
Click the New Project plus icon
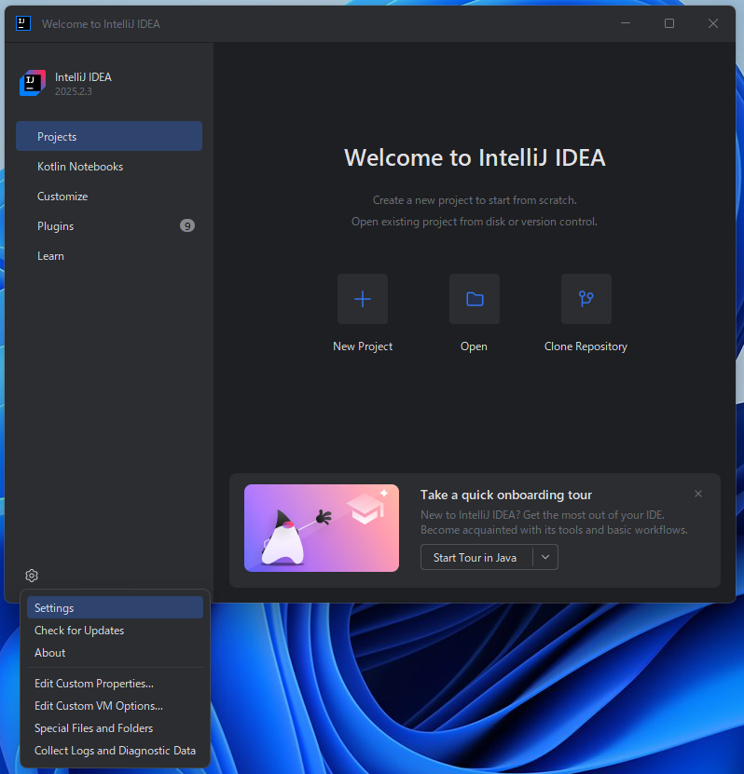(x=363, y=299)
